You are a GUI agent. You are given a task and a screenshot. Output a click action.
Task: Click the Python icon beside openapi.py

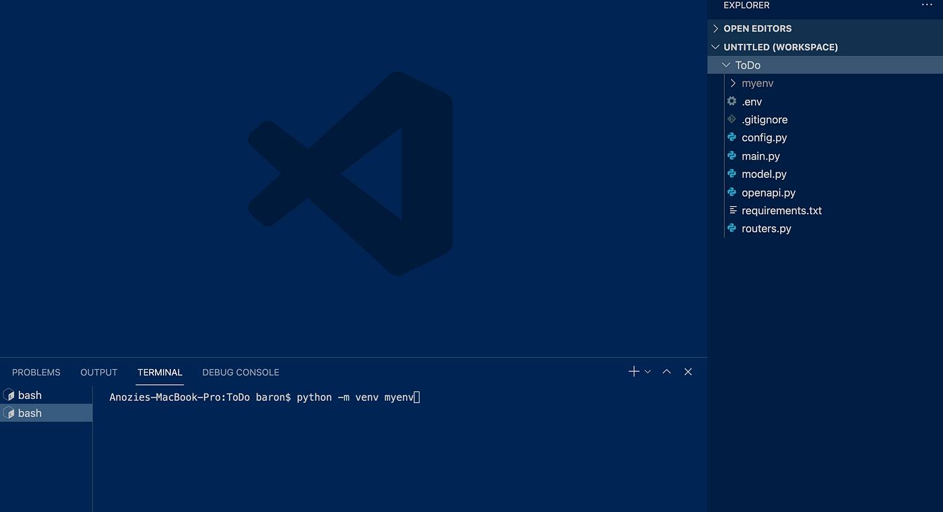(732, 192)
